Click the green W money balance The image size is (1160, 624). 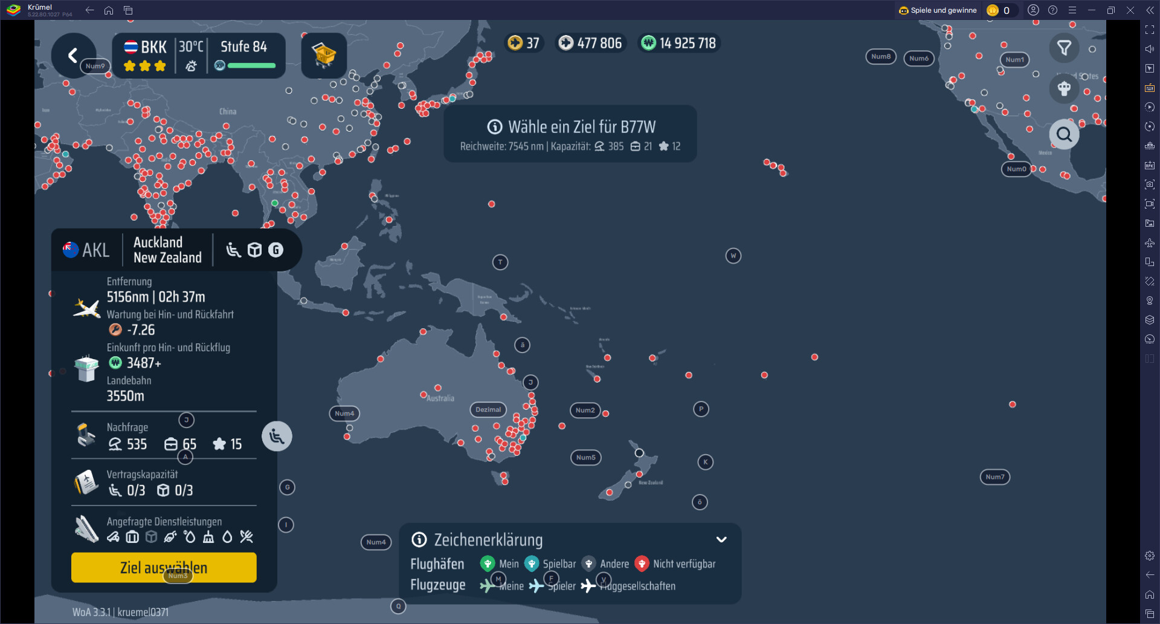pos(678,43)
